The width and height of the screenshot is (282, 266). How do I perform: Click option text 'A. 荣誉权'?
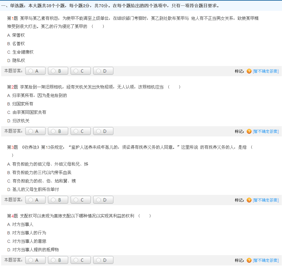point(16,35)
